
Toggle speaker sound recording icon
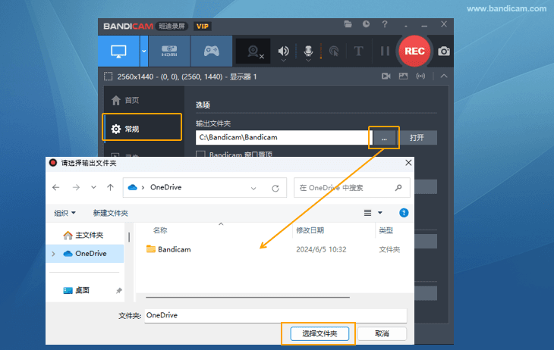[x=283, y=52]
